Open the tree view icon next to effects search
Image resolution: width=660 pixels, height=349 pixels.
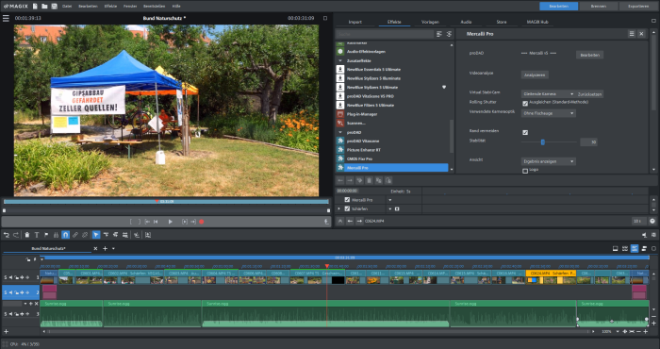pos(449,34)
